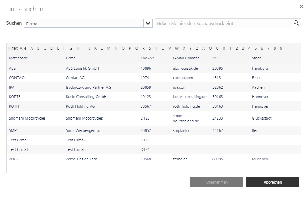Select the Alle filter
Image resolution: width=308 pixels, height=198 pixels.
tap(23, 48)
